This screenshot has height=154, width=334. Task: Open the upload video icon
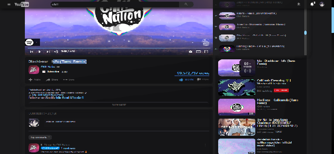point(299,4)
